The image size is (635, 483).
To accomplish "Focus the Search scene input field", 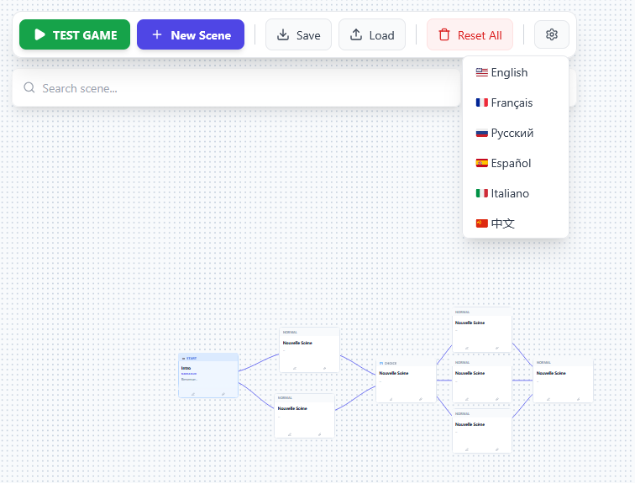I will 237,88.
